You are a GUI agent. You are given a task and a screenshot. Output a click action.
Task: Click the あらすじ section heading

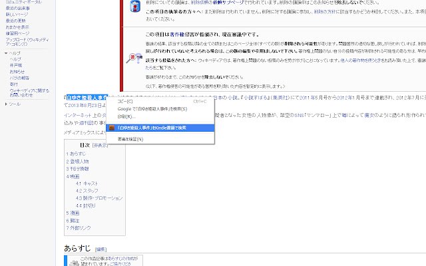point(77,248)
